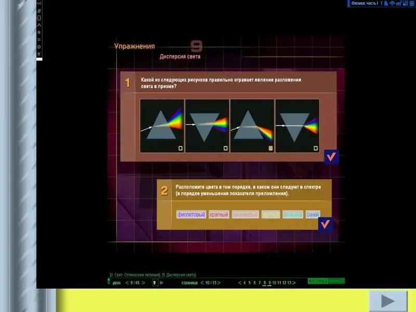The width and height of the screenshot is (416, 312).
Task: Check the box under the first prism picture
Action: tap(180, 148)
